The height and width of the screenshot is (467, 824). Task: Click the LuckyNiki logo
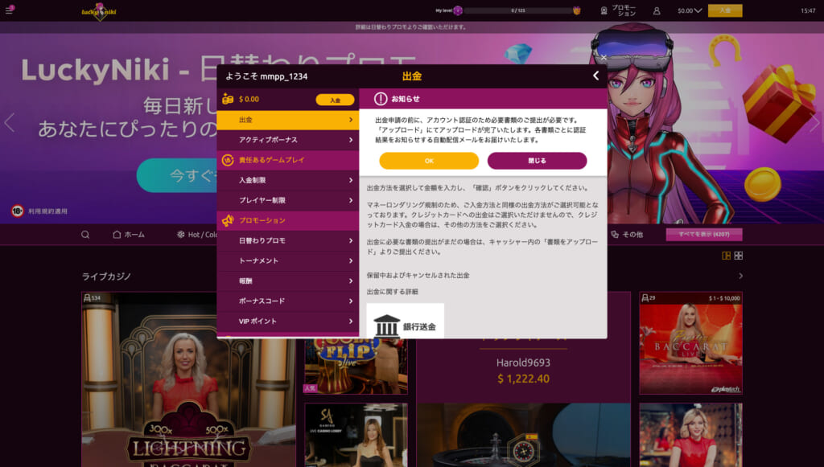pos(99,11)
